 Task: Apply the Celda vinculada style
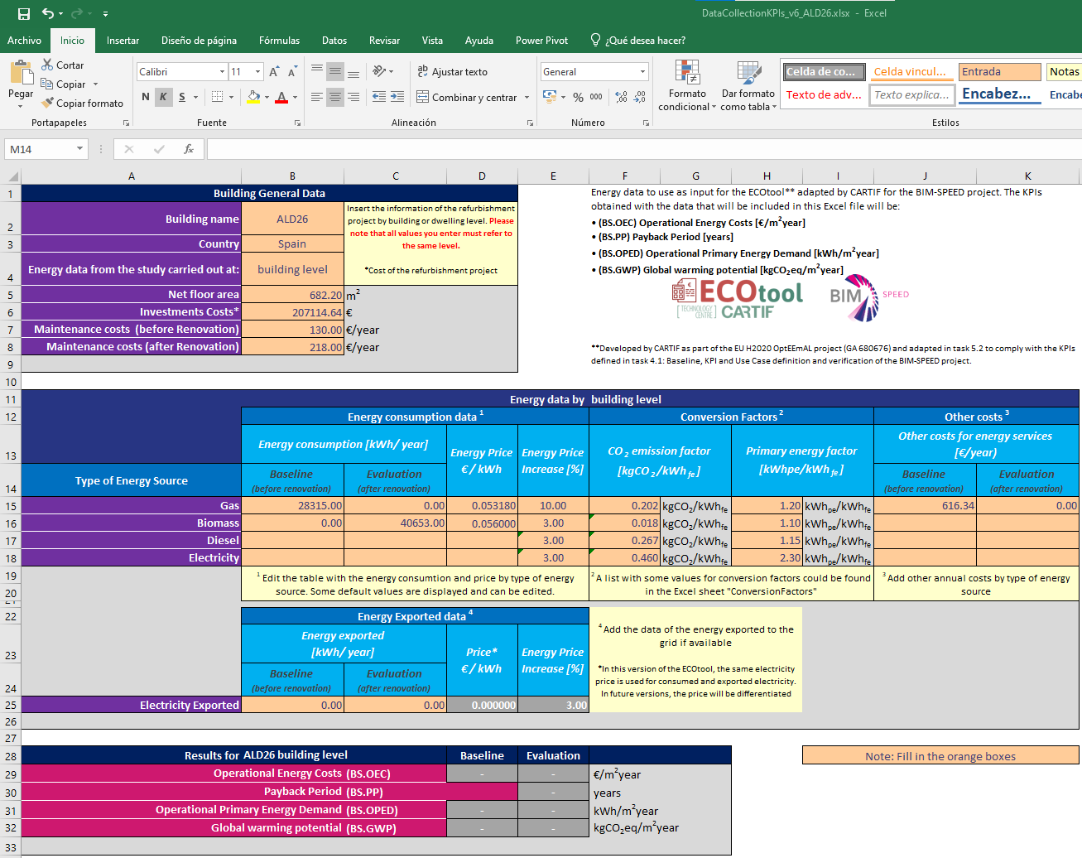click(911, 72)
